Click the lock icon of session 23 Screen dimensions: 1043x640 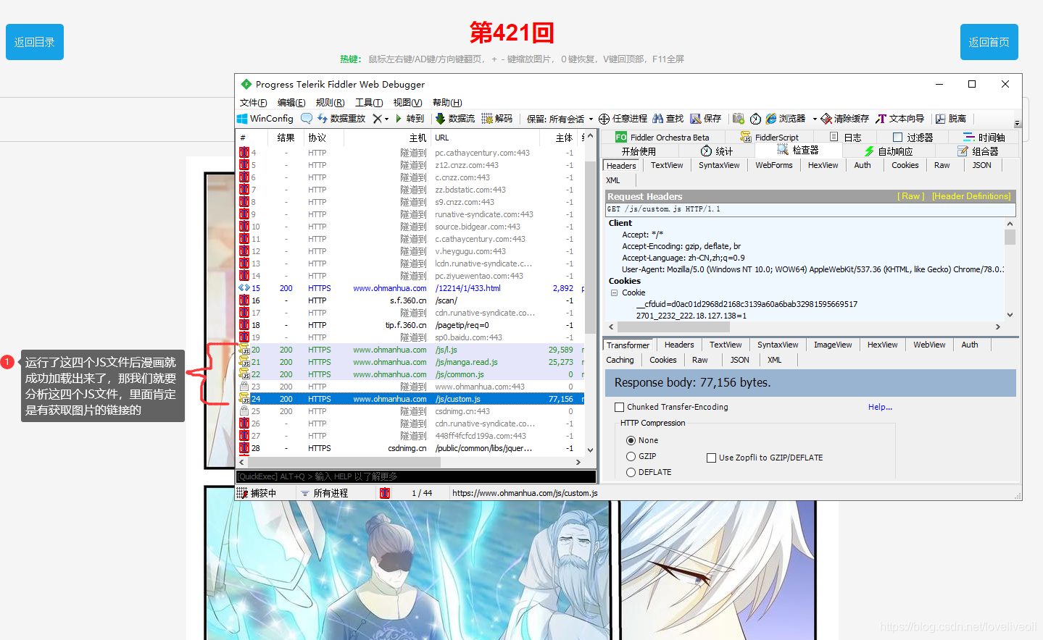pyautogui.click(x=244, y=387)
